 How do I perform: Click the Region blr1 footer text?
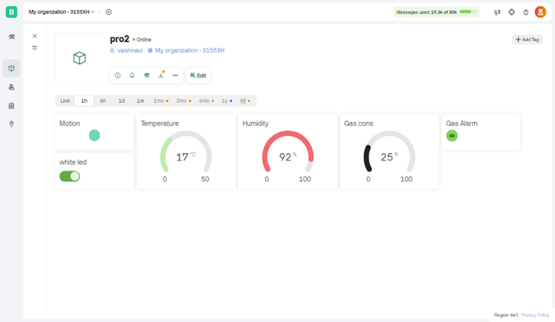pos(506,315)
